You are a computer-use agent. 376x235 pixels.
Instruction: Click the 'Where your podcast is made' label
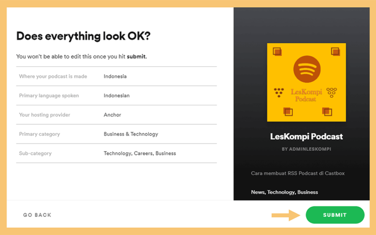(53, 76)
